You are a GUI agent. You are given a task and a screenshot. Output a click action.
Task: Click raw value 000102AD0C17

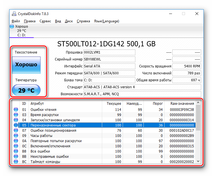182,130
